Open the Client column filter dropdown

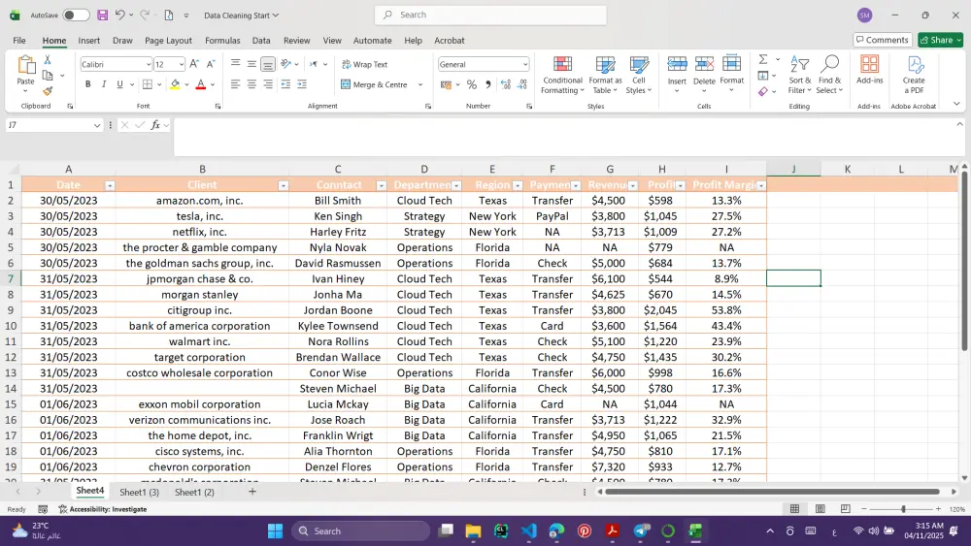click(x=283, y=185)
